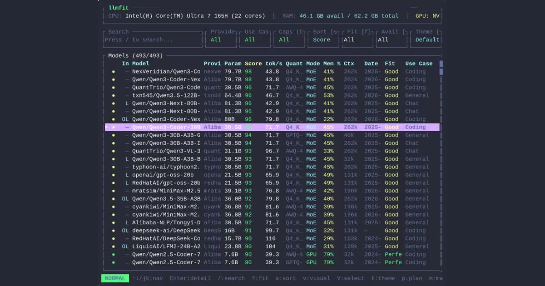
Task: Select the typhoon-ai/typhoon2. model row
Action: pyautogui.click(x=272, y=167)
